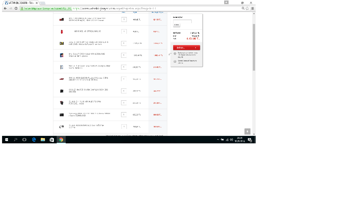352x198 pixels.
Task: Edit quantity for the MSI motherboard
Action: [124, 19]
